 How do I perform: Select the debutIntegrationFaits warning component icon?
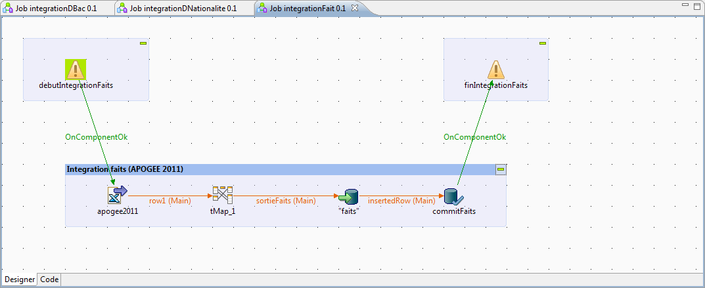point(76,69)
